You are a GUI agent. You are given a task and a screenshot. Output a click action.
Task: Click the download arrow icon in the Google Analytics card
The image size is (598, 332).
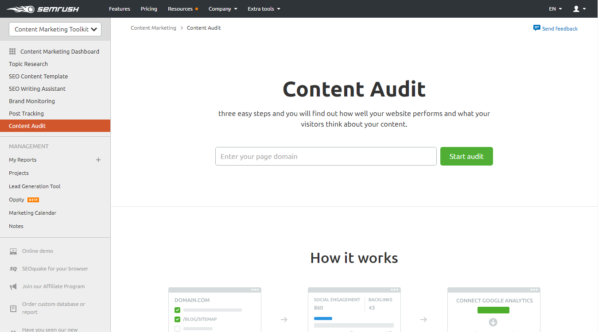493,322
